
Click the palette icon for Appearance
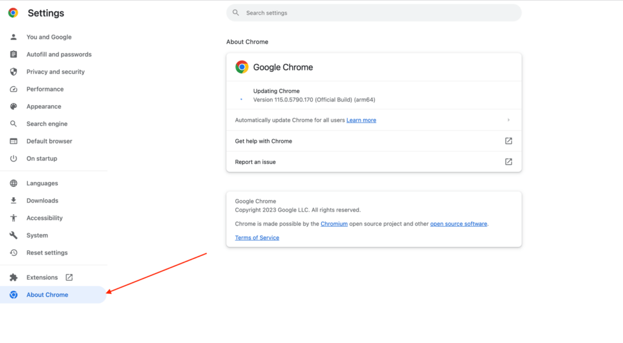(13, 106)
